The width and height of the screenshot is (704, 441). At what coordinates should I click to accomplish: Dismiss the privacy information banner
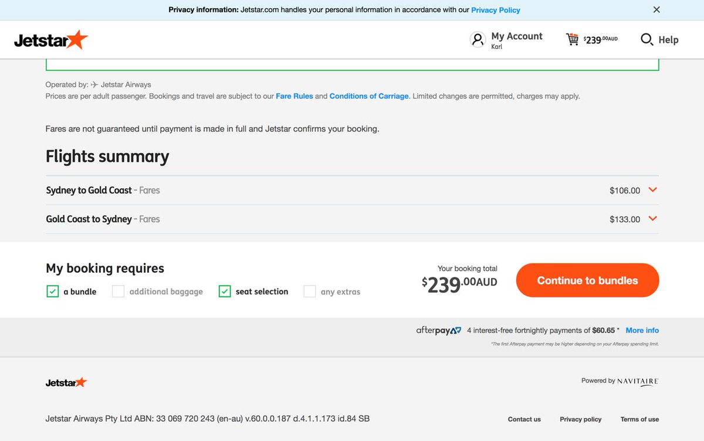point(656,9)
